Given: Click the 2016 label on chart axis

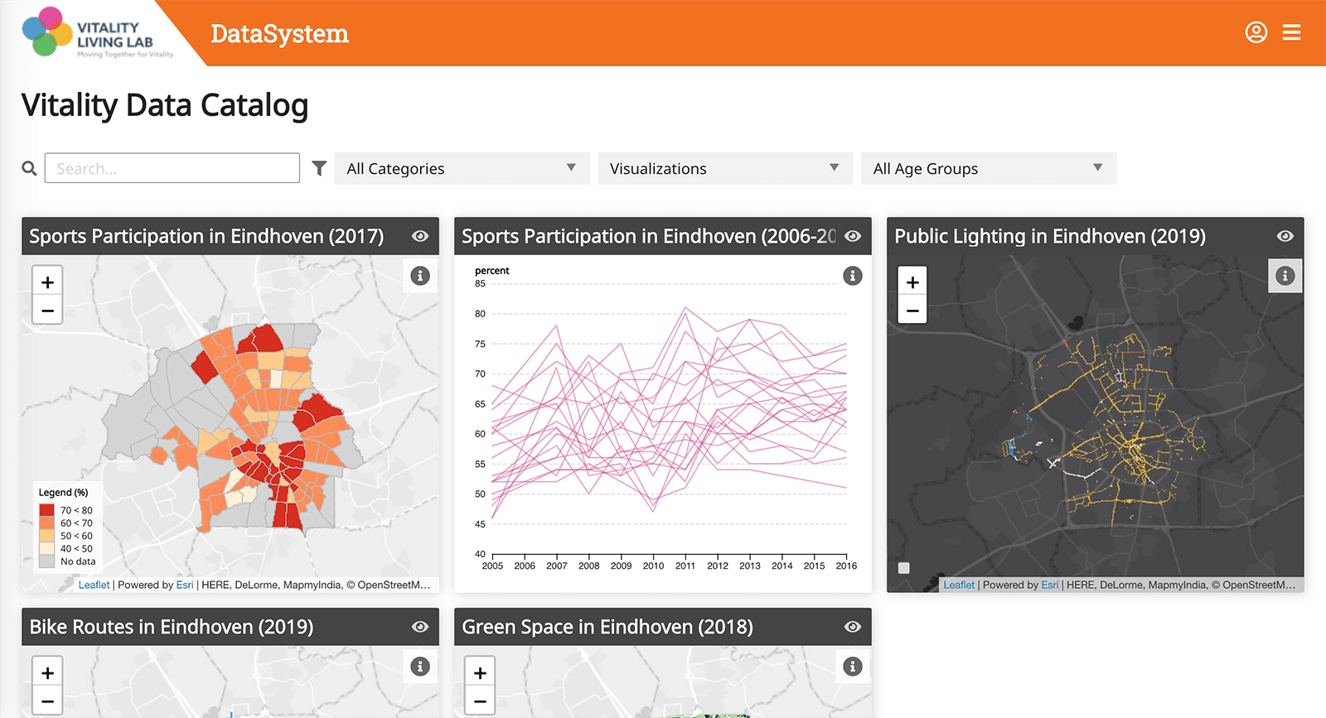Looking at the screenshot, I should tap(846, 566).
